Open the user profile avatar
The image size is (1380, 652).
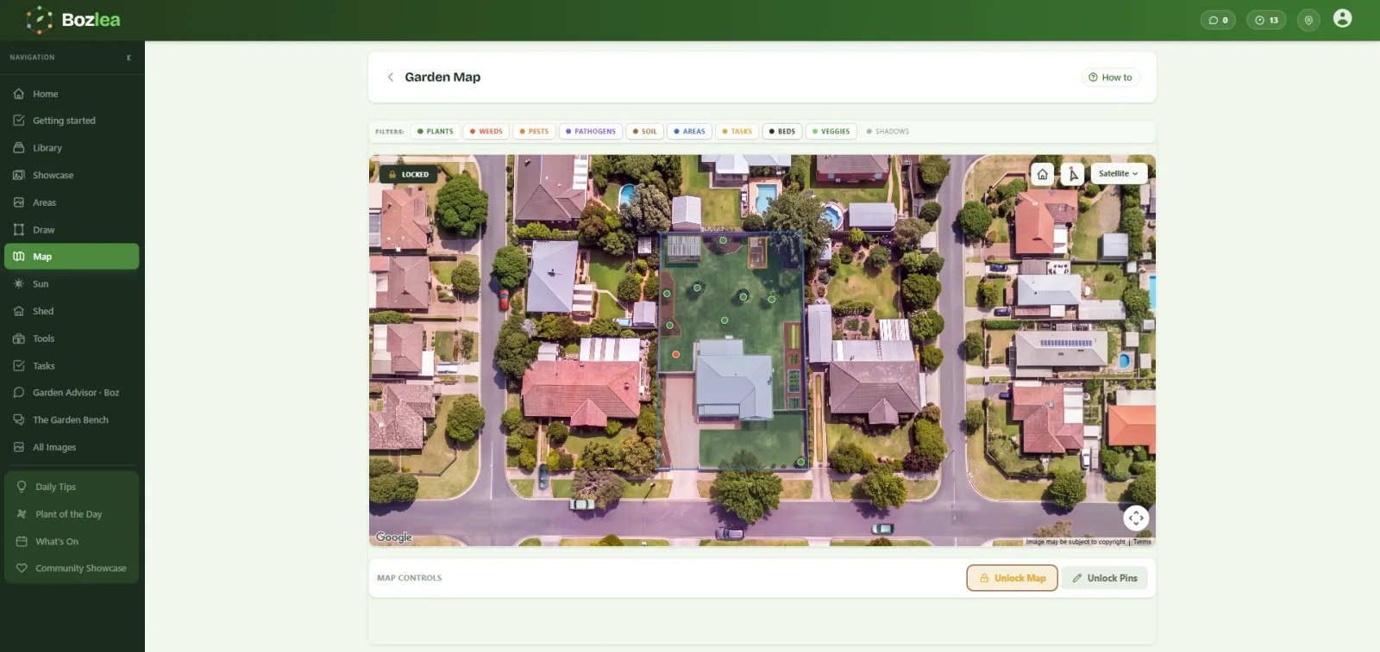(x=1342, y=18)
